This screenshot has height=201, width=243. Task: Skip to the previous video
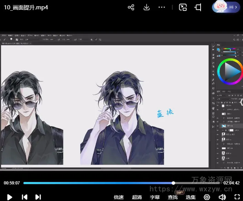(x=24, y=197)
